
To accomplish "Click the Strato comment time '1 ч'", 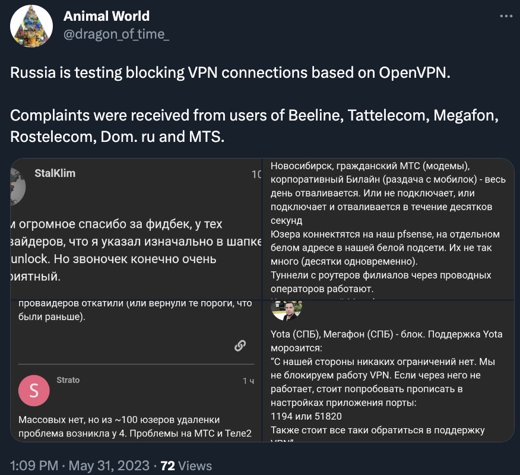I will (x=248, y=381).
